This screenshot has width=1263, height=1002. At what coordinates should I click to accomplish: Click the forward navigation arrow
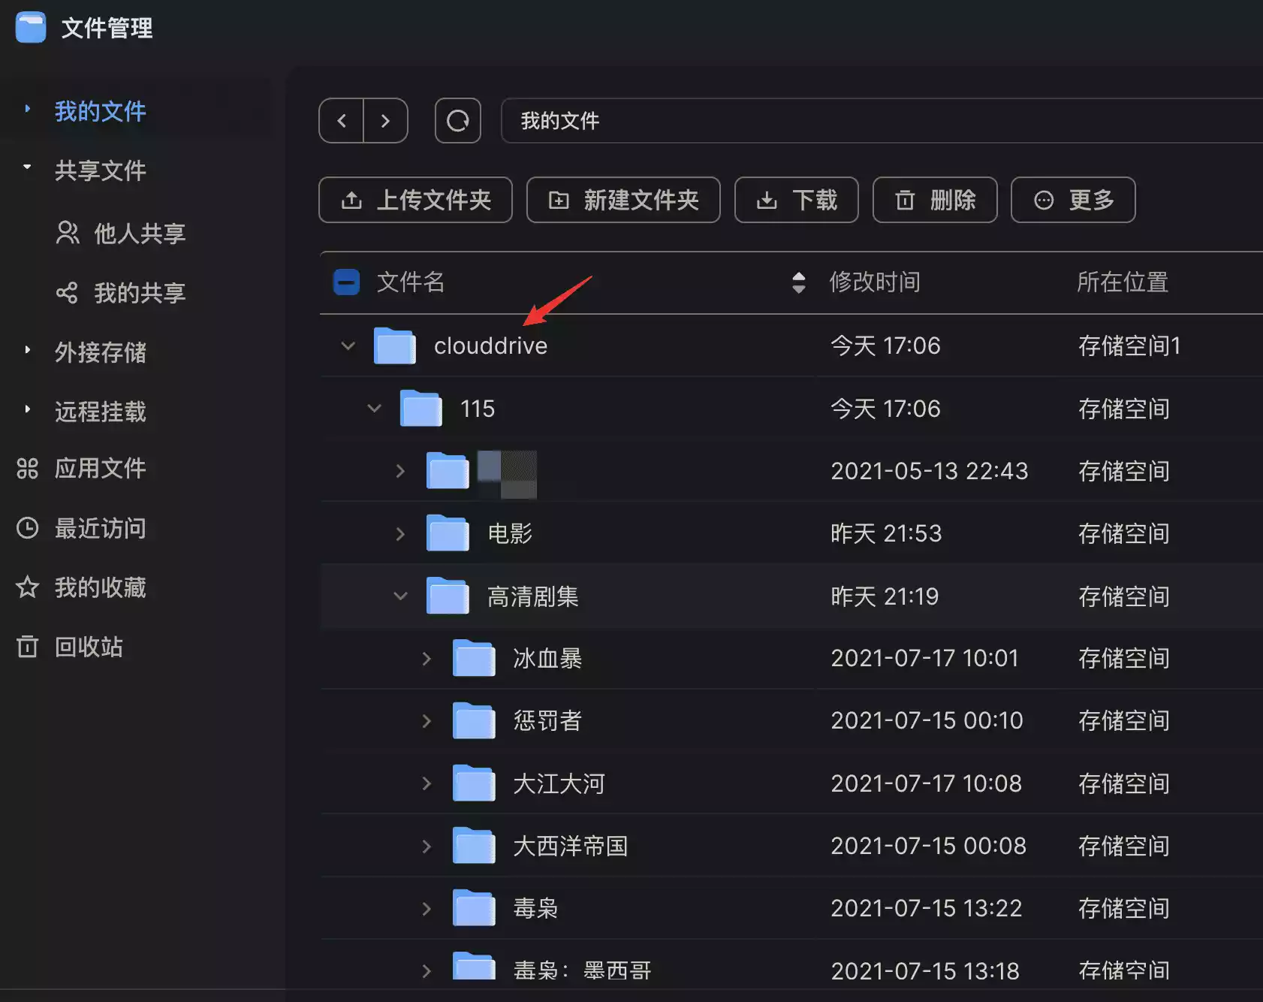tap(385, 120)
